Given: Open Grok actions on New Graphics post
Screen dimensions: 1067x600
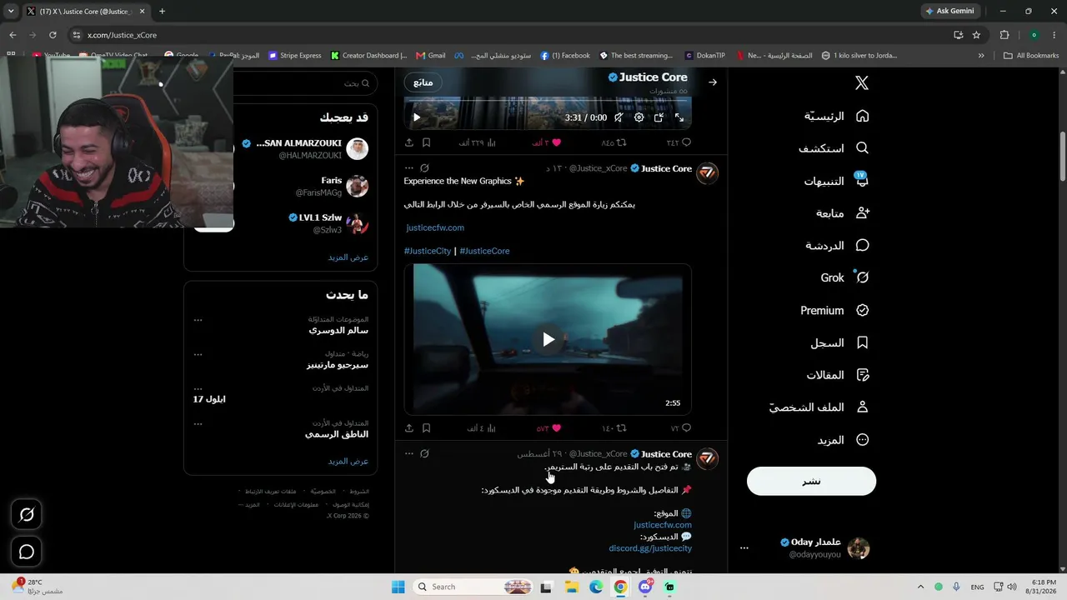Looking at the screenshot, I should (x=424, y=168).
